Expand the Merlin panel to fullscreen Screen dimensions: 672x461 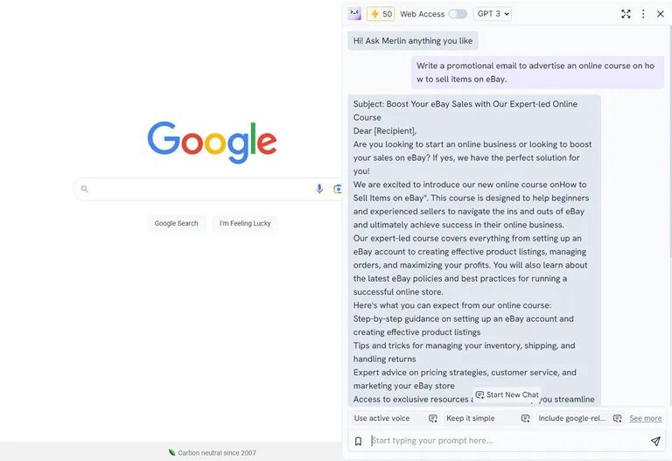pyautogui.click(x=626, y=14)
